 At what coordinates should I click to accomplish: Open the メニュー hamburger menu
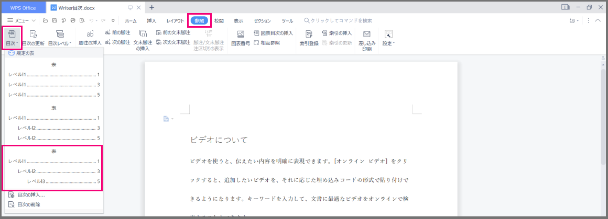(21, 20)
